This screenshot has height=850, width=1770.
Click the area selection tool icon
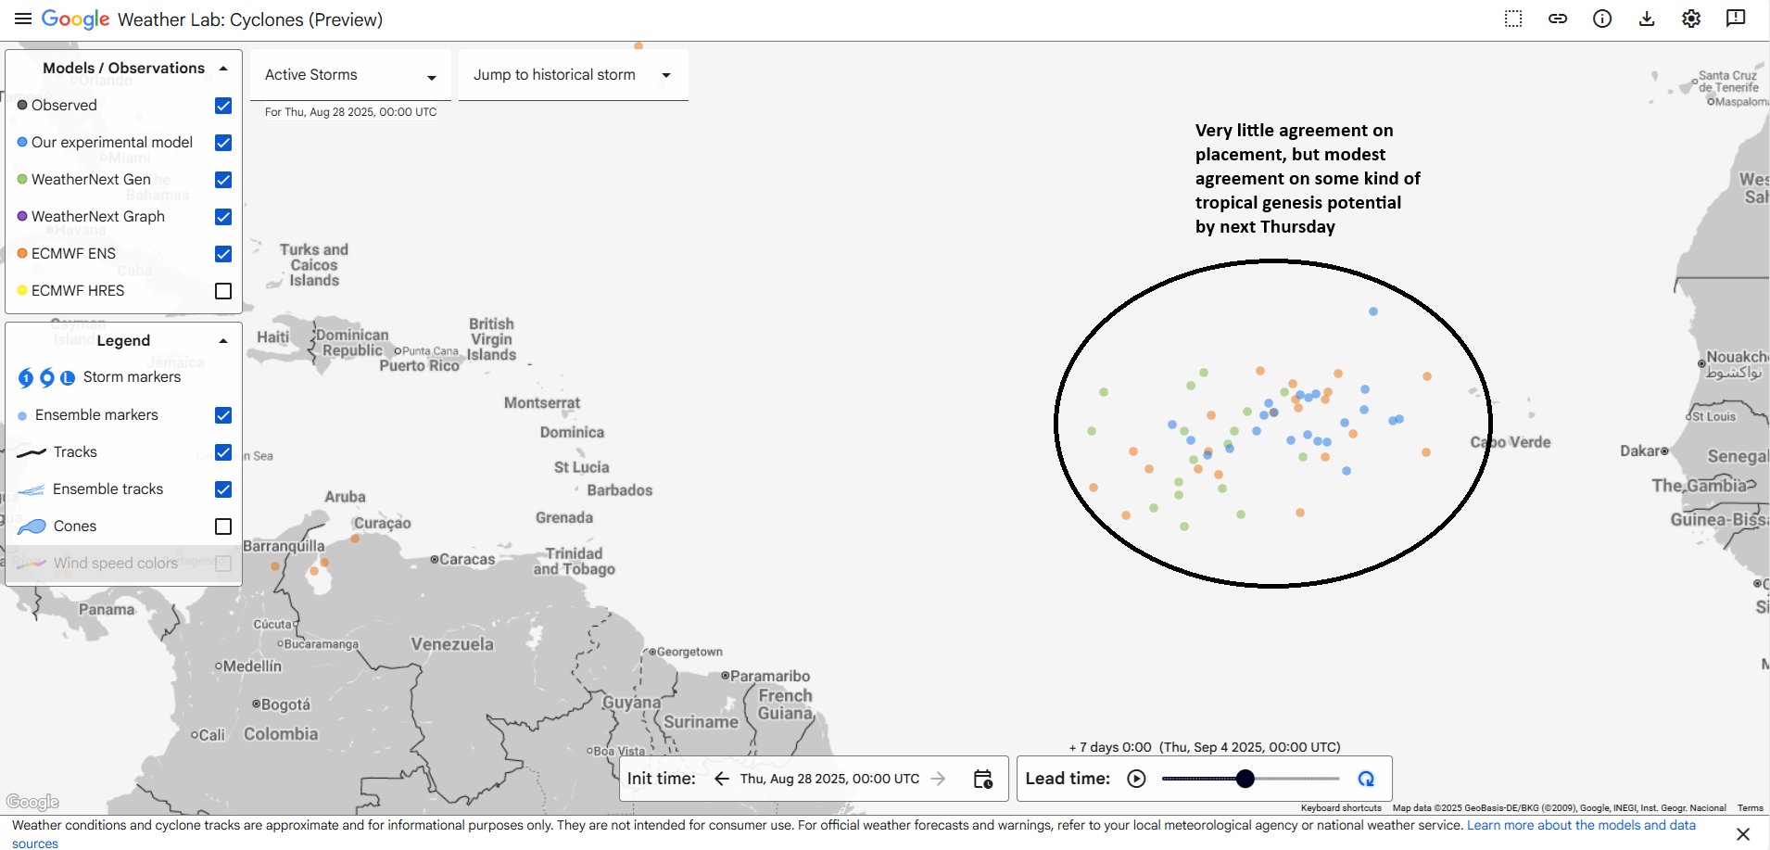point(1513,19)
